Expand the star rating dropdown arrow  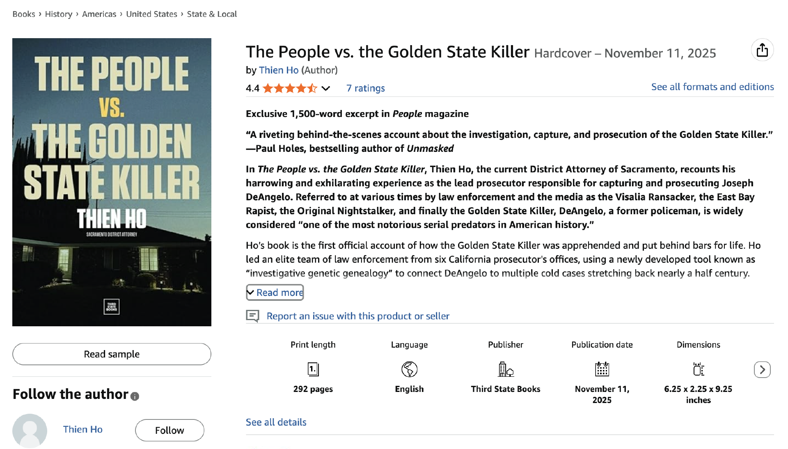326,88
